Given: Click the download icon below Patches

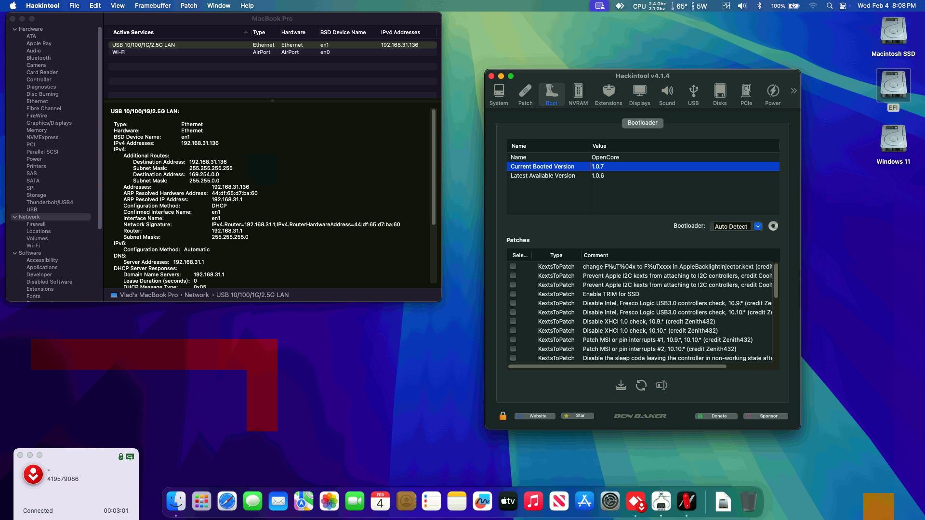Looking at the screenshot, I should click(x=621, y=385).
